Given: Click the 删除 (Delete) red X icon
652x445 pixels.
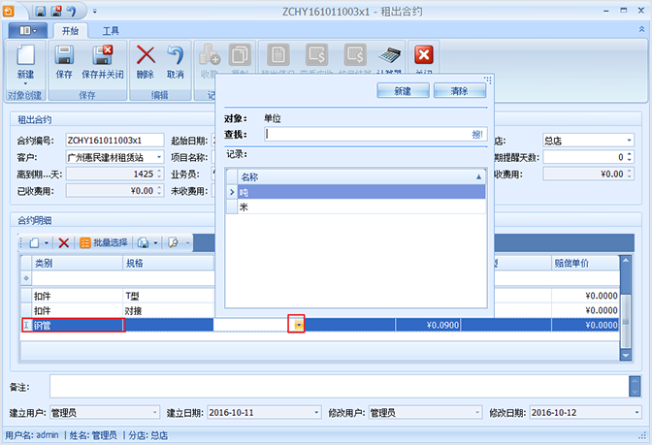Looking at the screenshot, I should pos(146,59).
